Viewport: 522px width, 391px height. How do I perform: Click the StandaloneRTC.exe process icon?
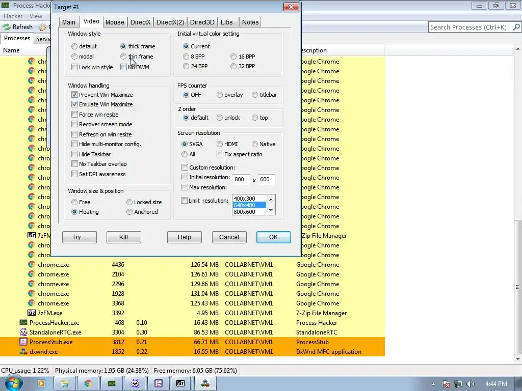[23, 332]
